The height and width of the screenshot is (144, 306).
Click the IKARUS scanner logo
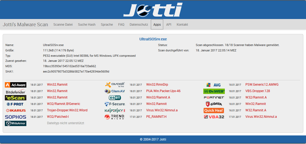tap(16, 110)
